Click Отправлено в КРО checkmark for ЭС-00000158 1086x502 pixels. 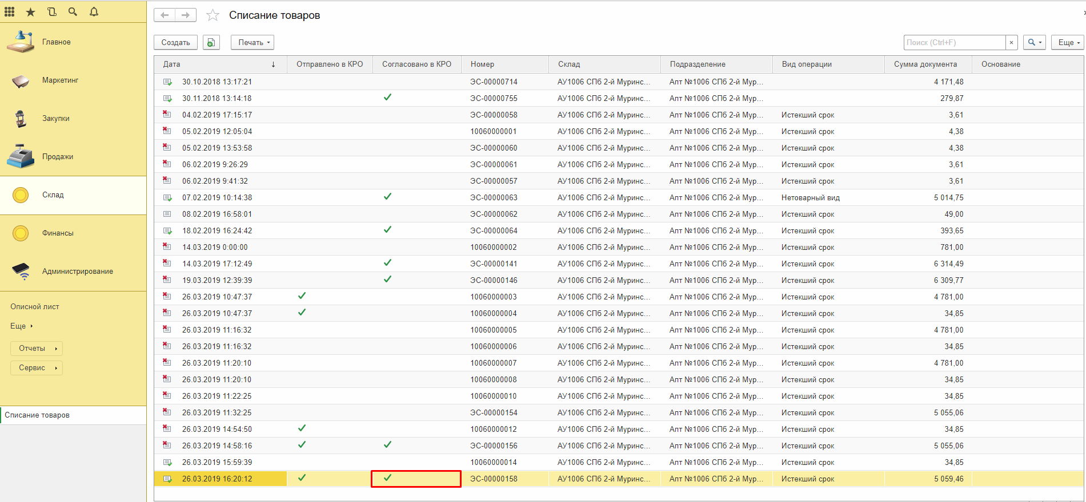[x=302, y=478]
